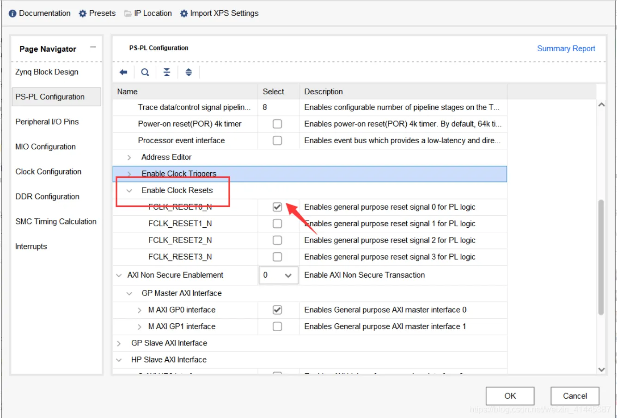This screenshot has height=418, width=617.
Task: Open the DDR Configuration page
Action: pyautogui.click(x=47, y=197)
